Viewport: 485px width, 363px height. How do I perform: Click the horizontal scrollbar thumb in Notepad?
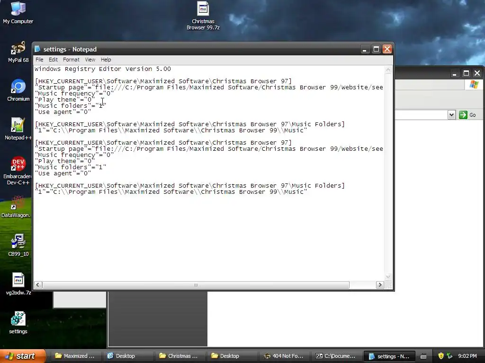196,285
